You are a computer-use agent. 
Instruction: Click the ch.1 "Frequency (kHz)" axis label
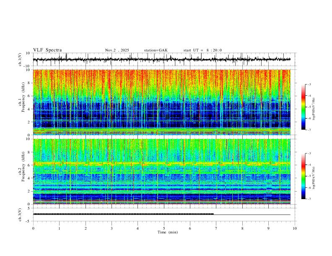[x=23, y=97]
